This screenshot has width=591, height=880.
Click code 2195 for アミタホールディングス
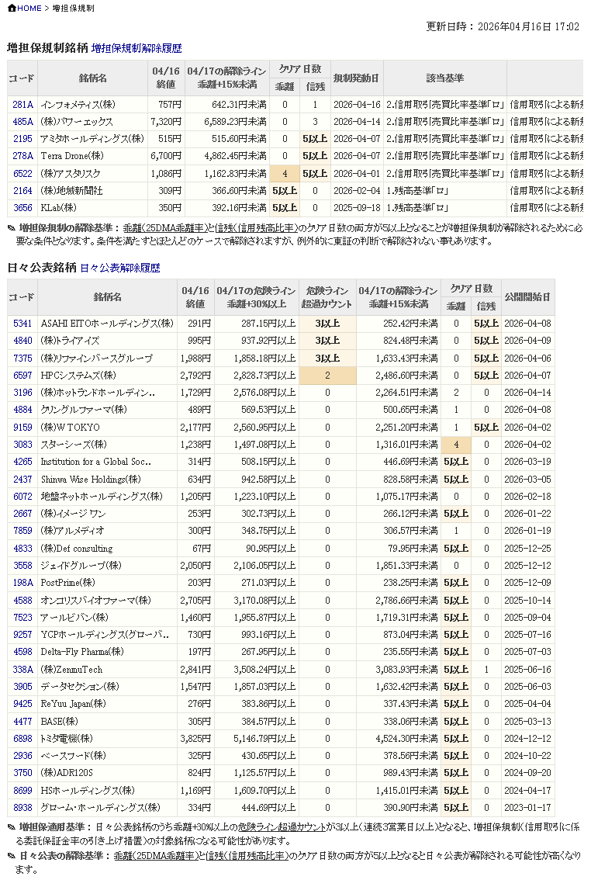tap(22, 139)
